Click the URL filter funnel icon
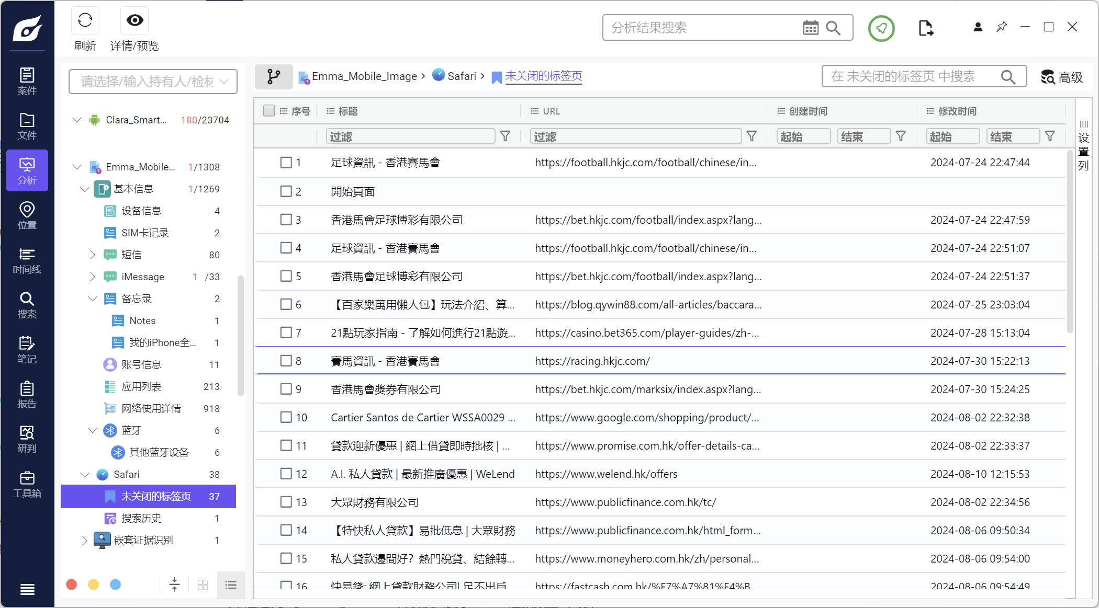 coord(752,136)
